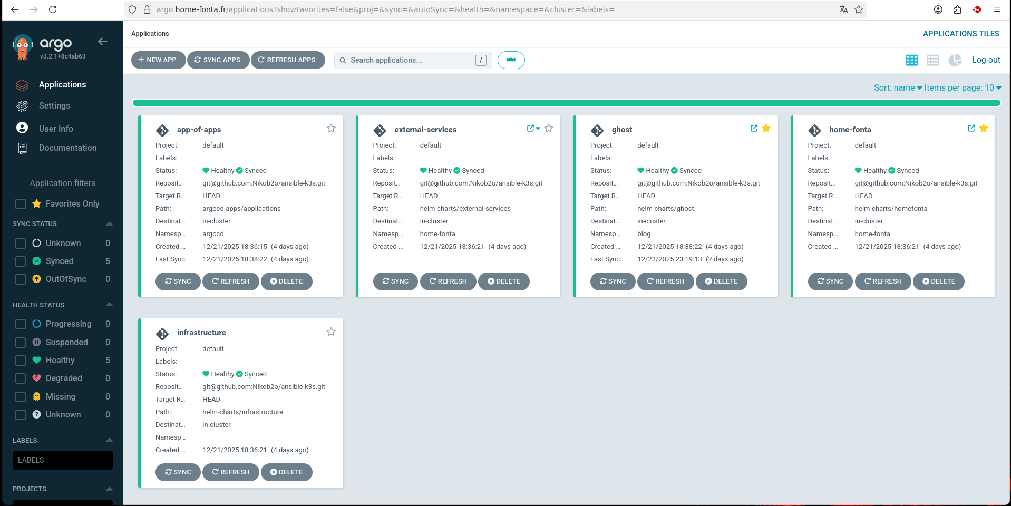1011x506 pixels.
Task: Collapse the SYNC STATUS filter section
Action: (109, 224)
